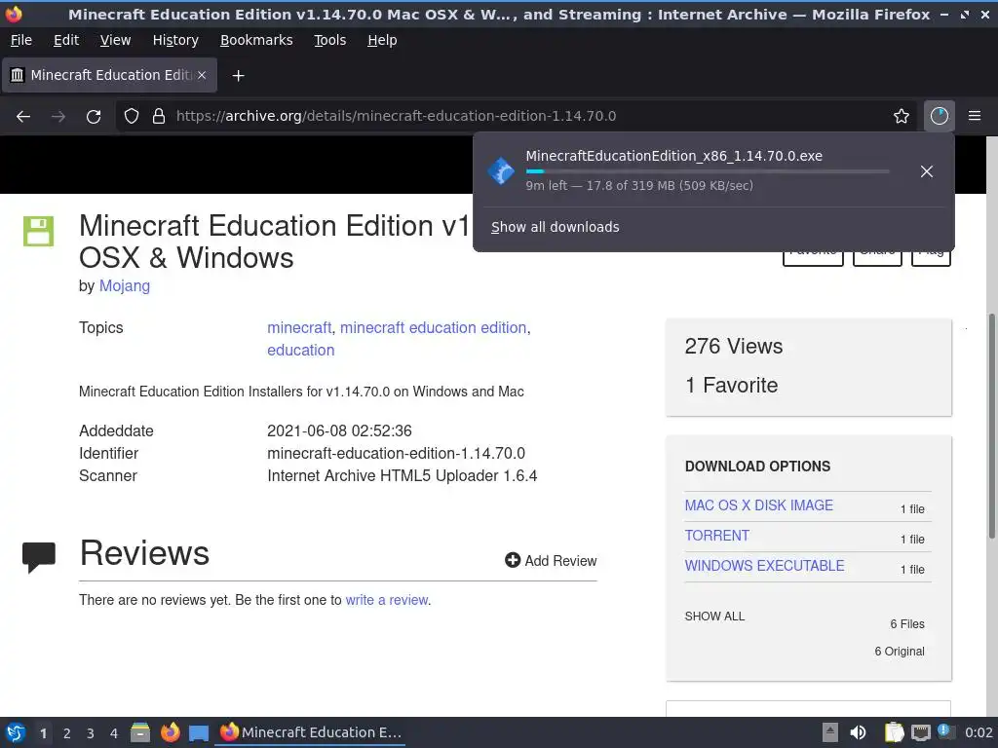Switch to workspace 2
This screenshot has height=748, width=998.
click(67, 733)
